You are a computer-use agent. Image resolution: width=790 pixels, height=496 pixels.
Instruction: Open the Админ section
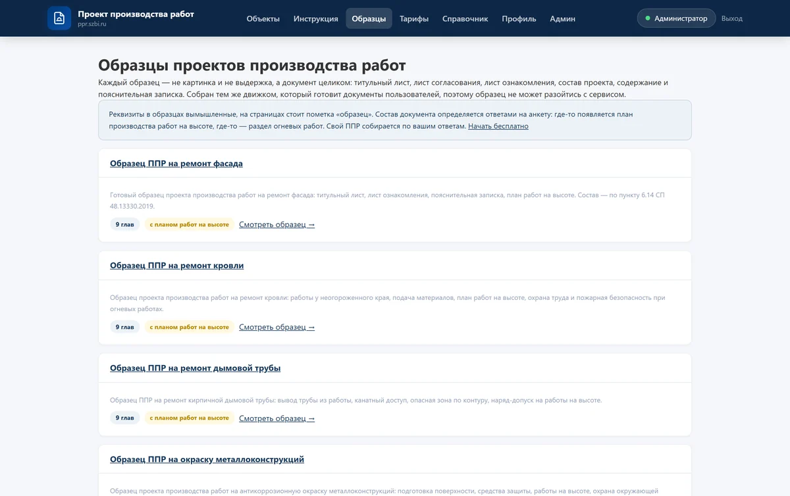tap(563, 18)
